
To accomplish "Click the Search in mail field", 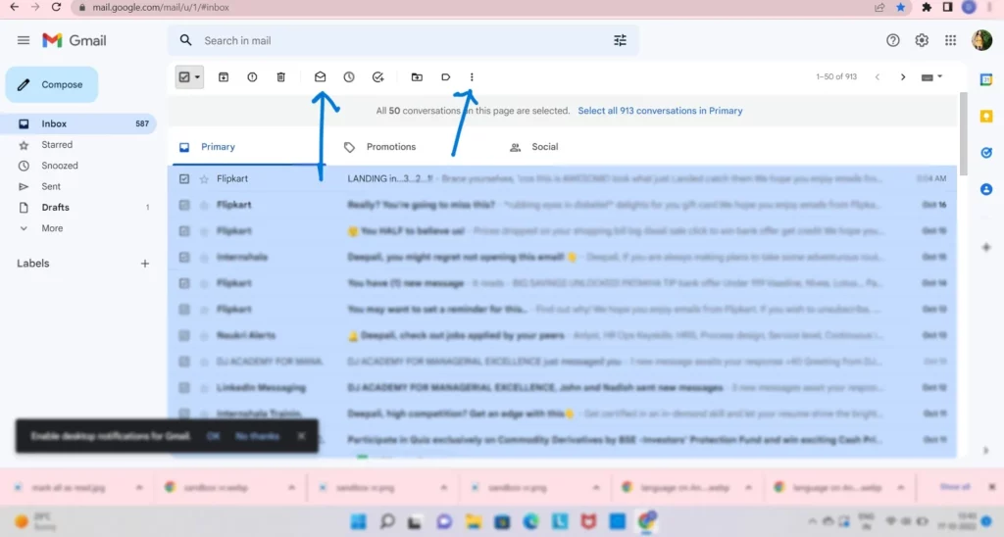I will pyautogui.click(x=403, y=40).
